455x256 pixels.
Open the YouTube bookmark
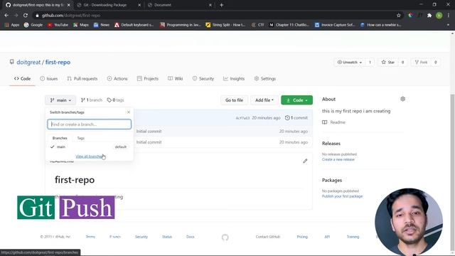[x=58, y=25]
